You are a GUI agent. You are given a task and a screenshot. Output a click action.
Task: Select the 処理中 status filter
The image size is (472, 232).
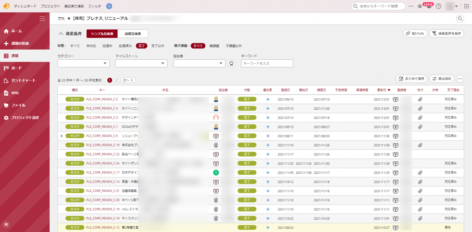tap(107, 46)
